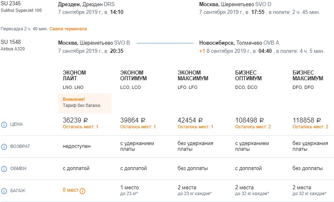Click the ЭКОНОМ ОПТИМУМ column header

click(133, 75)
